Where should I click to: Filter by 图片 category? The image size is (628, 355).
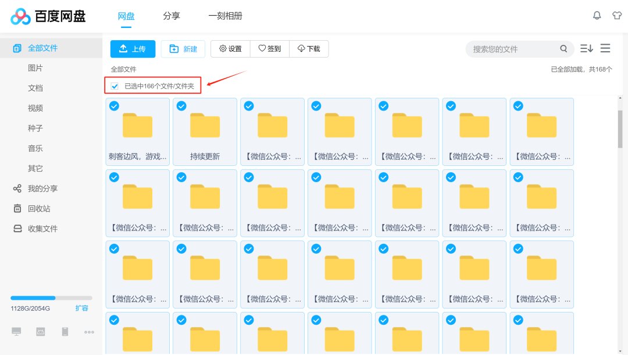tap(35, 68)
